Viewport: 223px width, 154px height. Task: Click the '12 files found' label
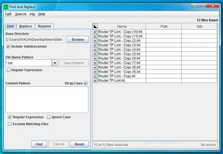coord(207,20)
